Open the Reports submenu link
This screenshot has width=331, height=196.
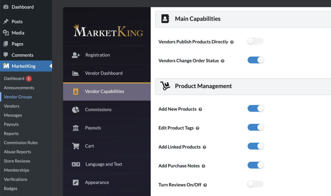click(11, 134)
